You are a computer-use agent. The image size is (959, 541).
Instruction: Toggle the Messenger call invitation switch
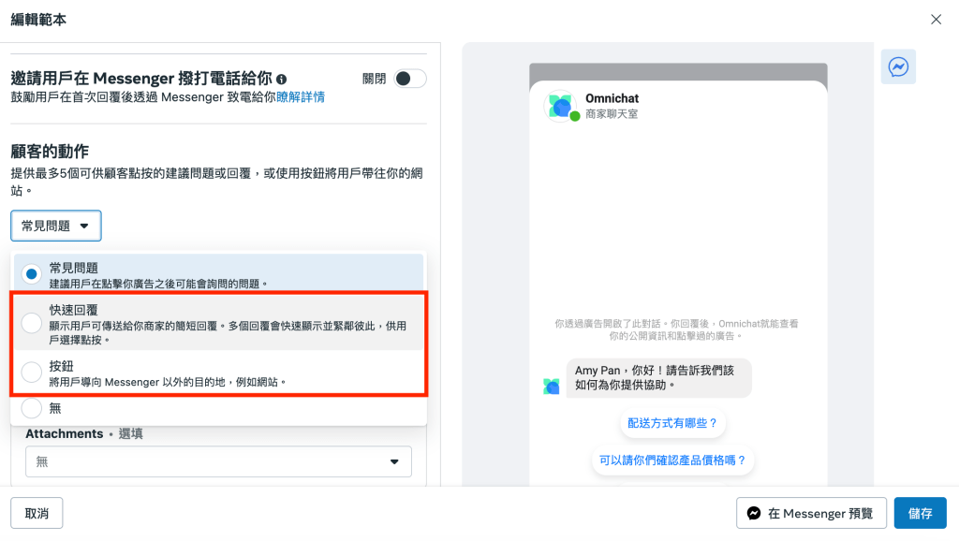pos(409,79)
